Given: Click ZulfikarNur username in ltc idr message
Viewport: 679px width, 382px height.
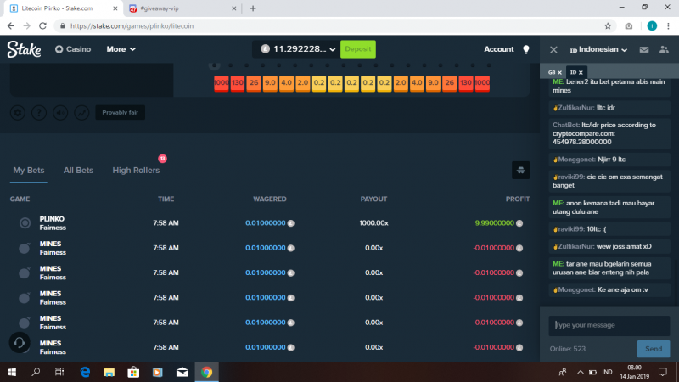Looking at the screenshot, I should (x=575, y=108).
